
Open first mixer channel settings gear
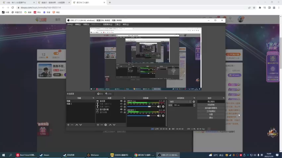point(163,106)
